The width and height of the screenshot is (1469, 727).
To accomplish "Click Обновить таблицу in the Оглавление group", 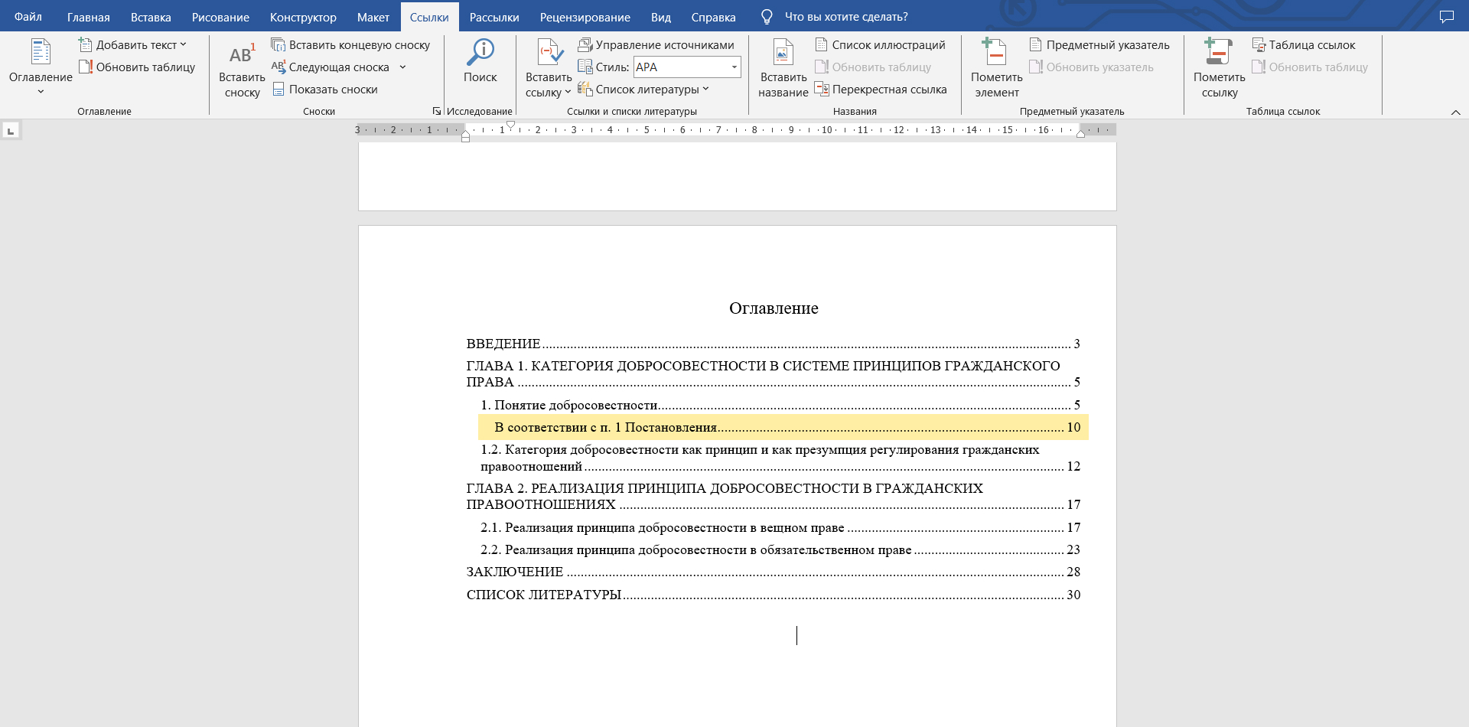I will pos(137,67).
